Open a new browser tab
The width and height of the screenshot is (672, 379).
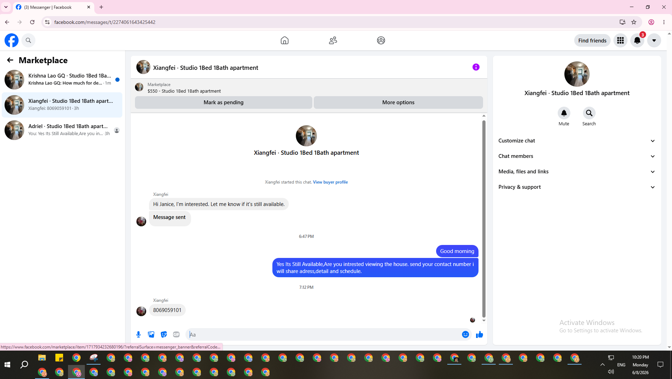click(x=101, y=7)
